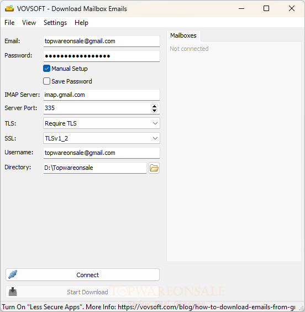Click the IMAP Server field
Screen dimensions: 305x312
(102, 95)
